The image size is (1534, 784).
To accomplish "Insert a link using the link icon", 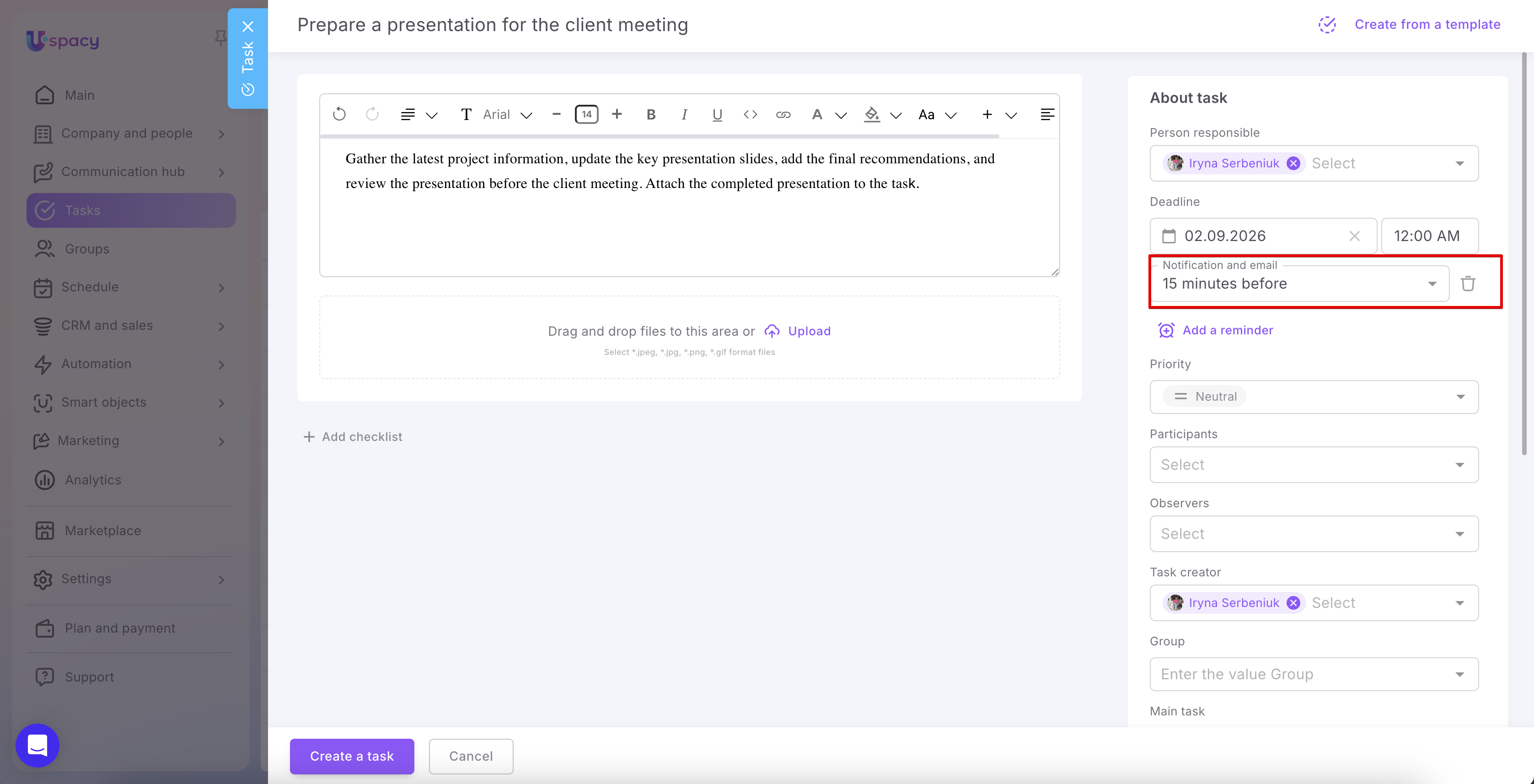I will coord(783,114).
